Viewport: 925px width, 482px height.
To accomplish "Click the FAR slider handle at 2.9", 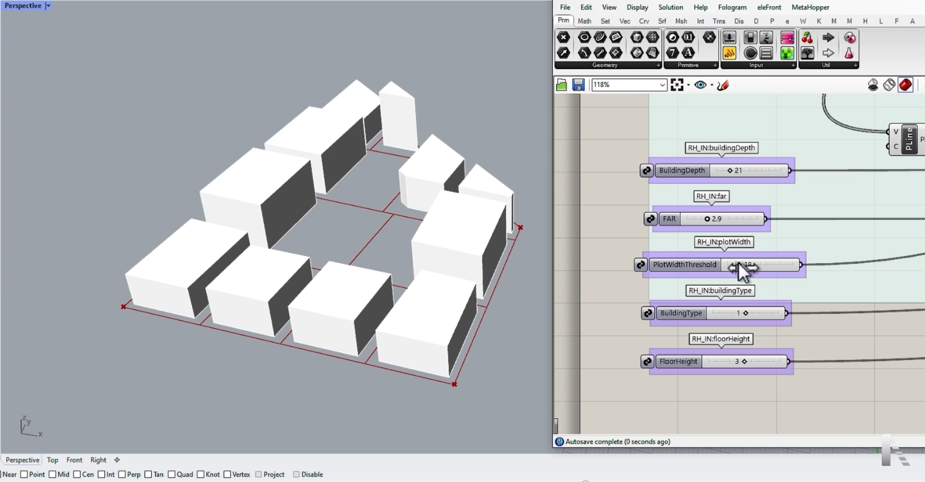I will click(707, 219).
